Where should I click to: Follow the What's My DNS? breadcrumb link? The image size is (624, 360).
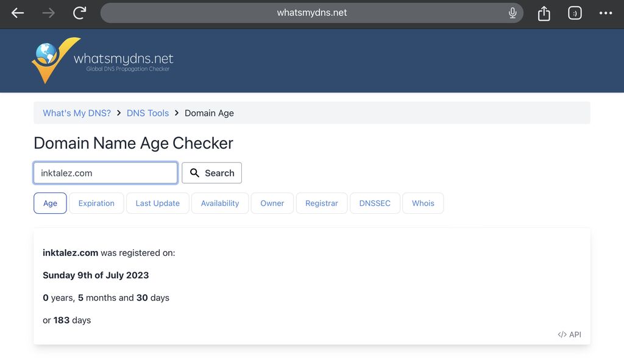[x=77, y=113]
